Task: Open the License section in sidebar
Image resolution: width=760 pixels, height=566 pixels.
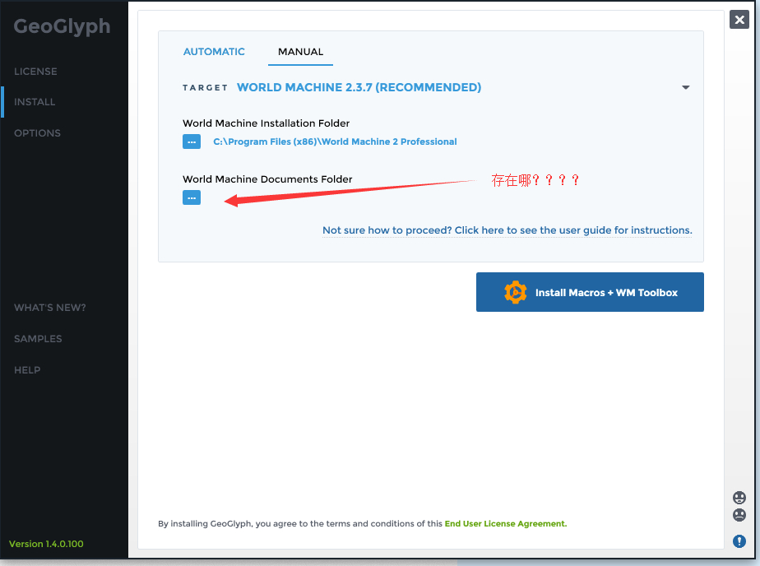Action: coord(35,72)
